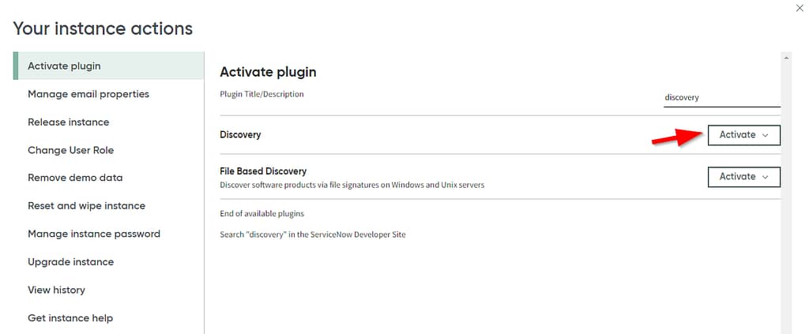Screen dimensions: 809x334
Task: Choose Remove demo data
Action: [75, 178]
